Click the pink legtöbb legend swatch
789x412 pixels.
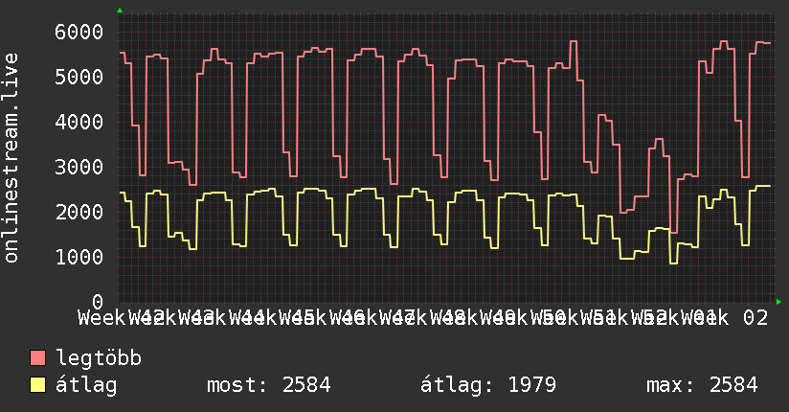click(x=37, y=358)
